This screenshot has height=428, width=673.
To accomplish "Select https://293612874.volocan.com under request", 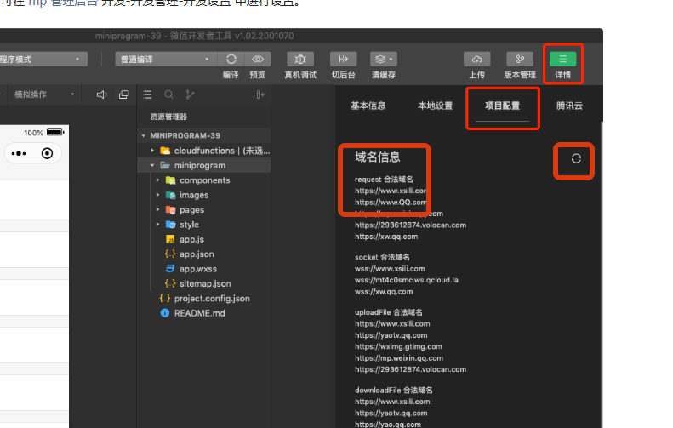I will point(410,225).
